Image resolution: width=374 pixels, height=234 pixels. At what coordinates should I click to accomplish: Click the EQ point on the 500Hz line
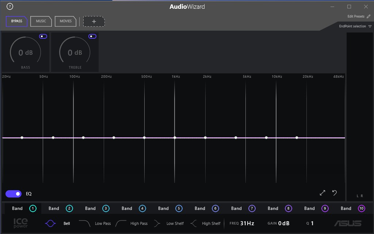click(x=144, y=138)
